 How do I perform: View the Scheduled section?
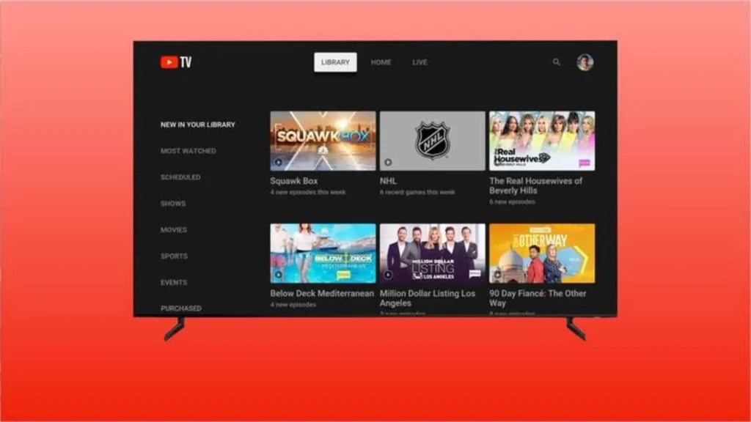[180, 177]
